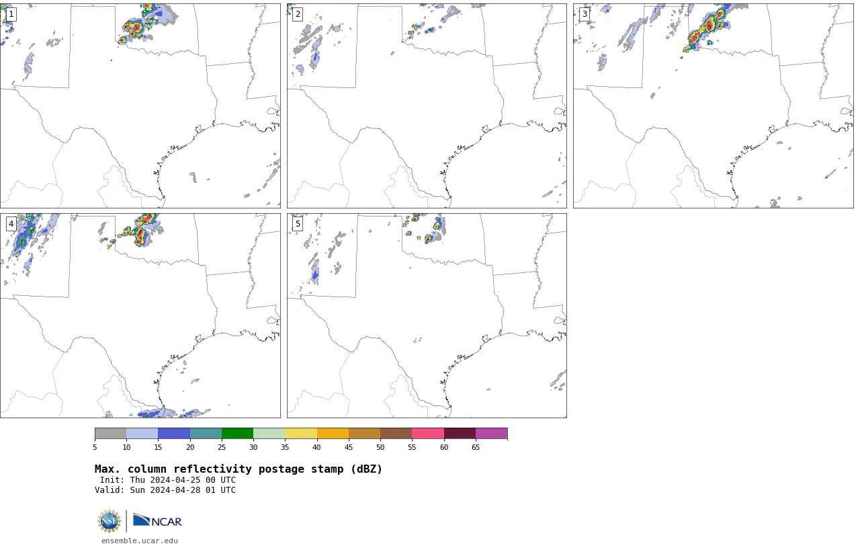This screenshot has height=548, width=860.
Task: Click the orange 40-45 dBZ swatch
Action: pyautogui.click(x=333, y=433)
